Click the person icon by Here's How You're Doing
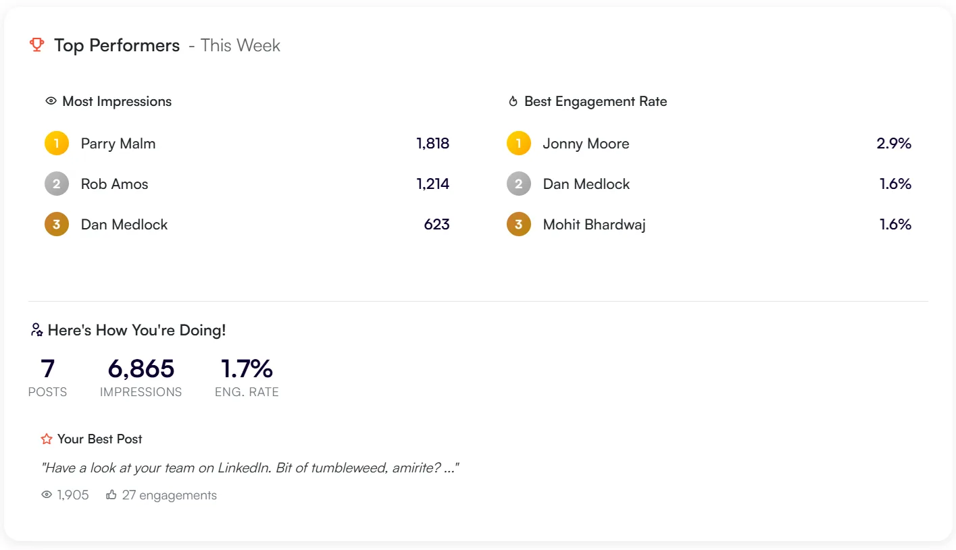This screenshot has width=956, height=550. click(x=36, y=330)
